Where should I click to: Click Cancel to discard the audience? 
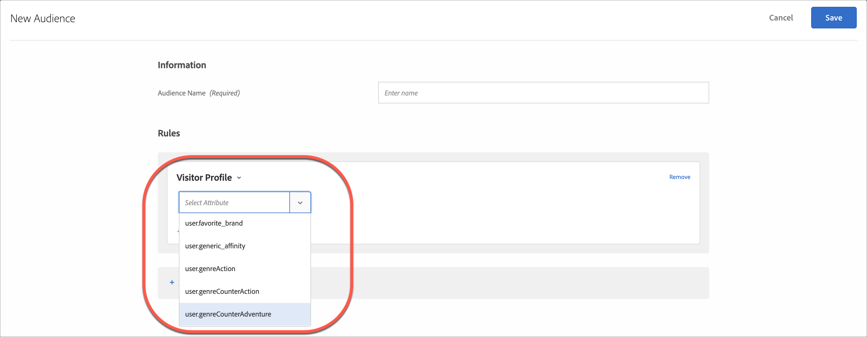point(780,18)
